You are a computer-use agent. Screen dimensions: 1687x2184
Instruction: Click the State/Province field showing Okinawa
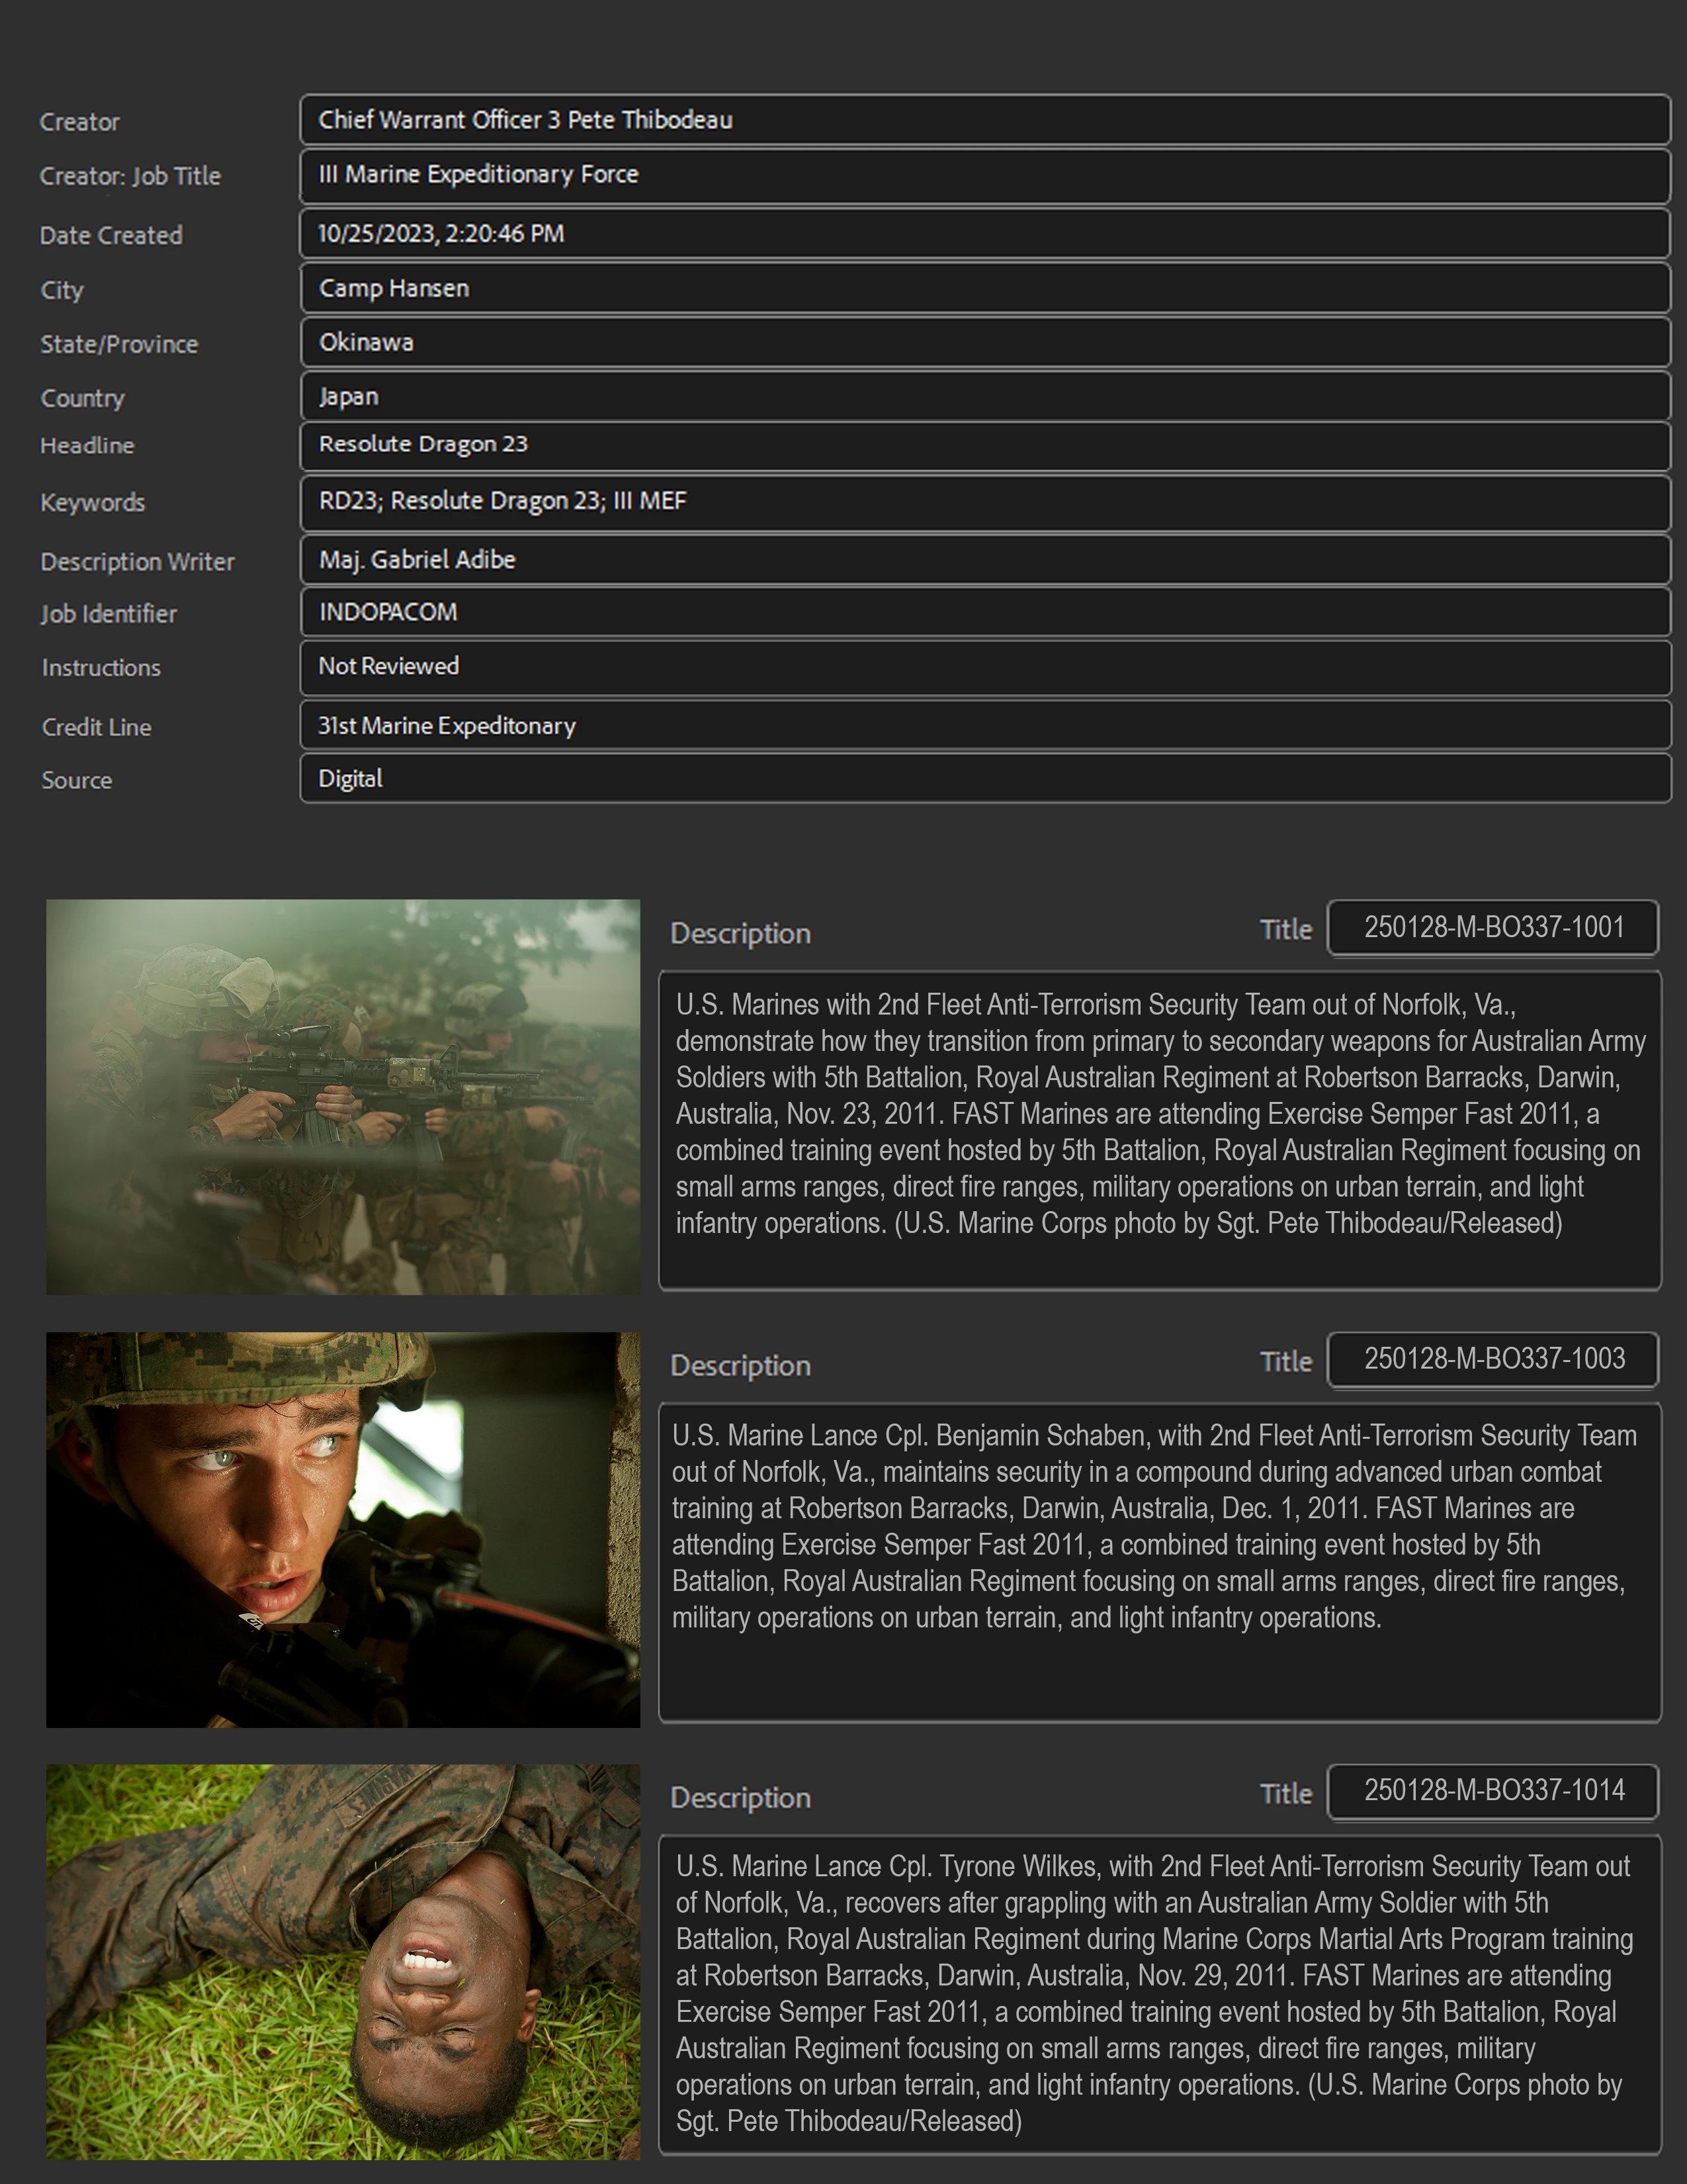[984, 342]
